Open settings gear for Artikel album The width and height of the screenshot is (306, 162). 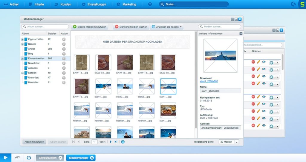point(64,49)
